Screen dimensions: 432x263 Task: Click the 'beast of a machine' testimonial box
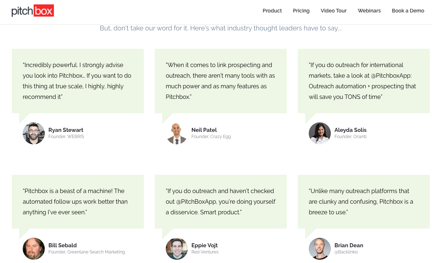point(78,201)
